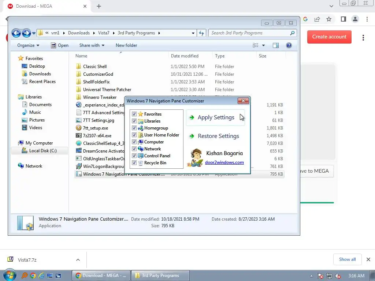Open a new Chrome tab
This screenshot has width=375, height=281.
tap(99, 6)
